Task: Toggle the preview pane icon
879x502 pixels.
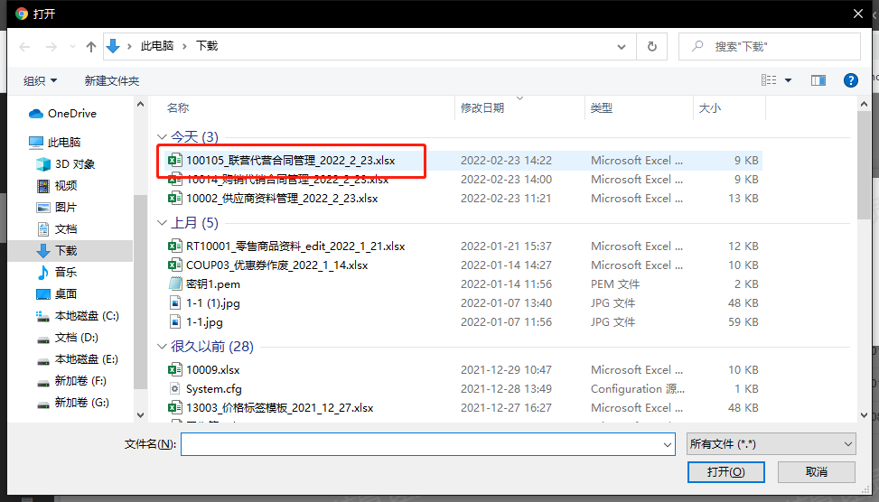Action: click(x=818, y=80)
